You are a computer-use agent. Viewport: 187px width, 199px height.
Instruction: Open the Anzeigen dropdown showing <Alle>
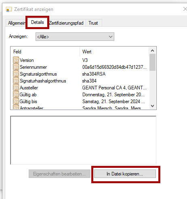click(75, 36)
